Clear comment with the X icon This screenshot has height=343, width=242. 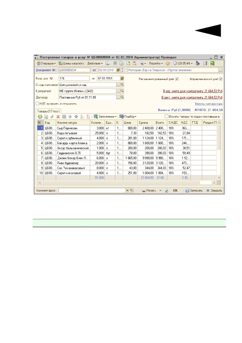tap(127, 190)
